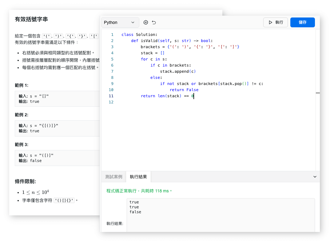Click the 範例 2 example code block

[x=58, y=128]
